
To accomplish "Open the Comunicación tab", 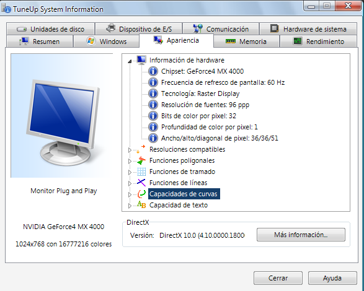I will pos(221,29).
